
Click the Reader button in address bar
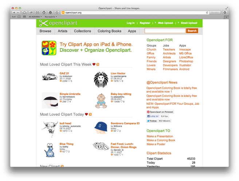click(215, 13)
